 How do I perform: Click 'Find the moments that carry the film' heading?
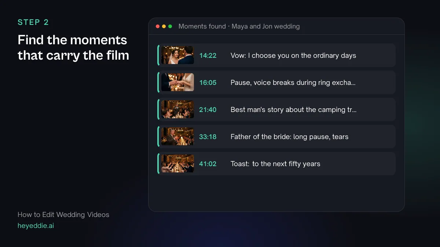tap(73, 48)
